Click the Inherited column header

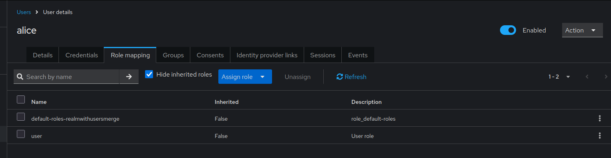(227, 102)
